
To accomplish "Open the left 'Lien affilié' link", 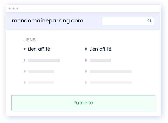I will 39,49.
